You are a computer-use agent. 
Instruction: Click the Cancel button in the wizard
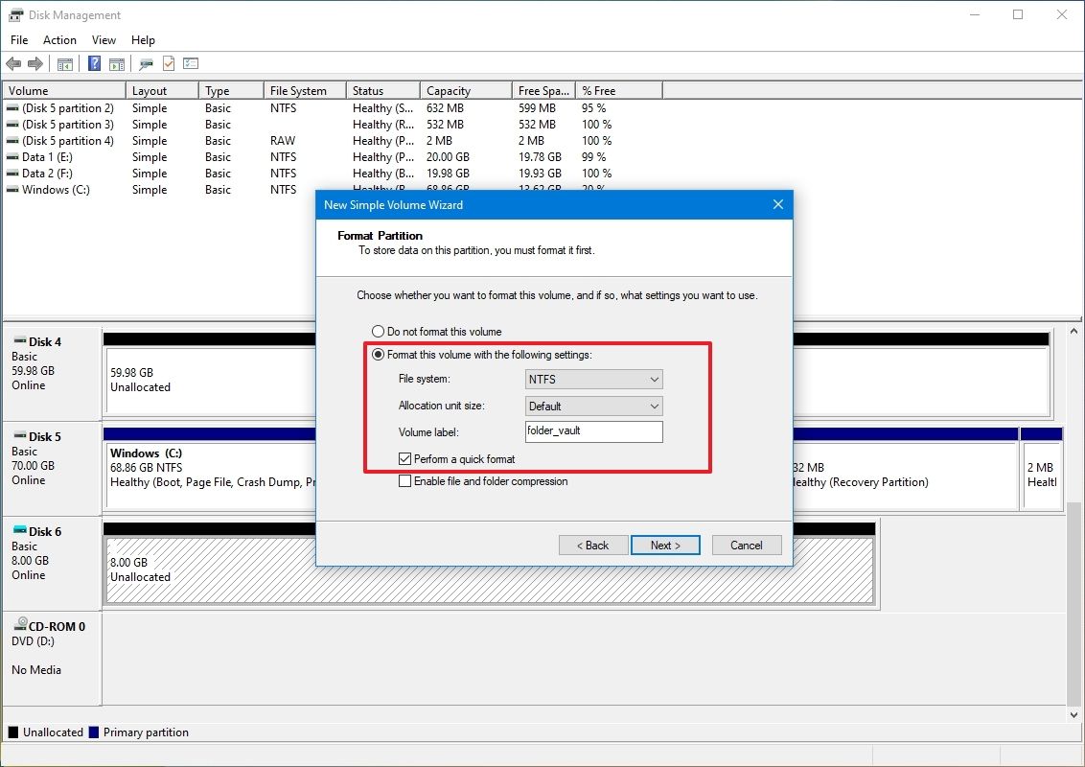click(746, 545)
